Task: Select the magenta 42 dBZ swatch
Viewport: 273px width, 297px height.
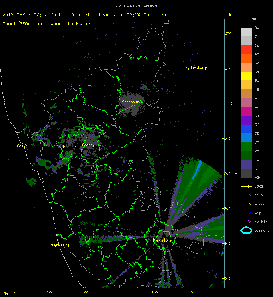Action: pos(246,111)
